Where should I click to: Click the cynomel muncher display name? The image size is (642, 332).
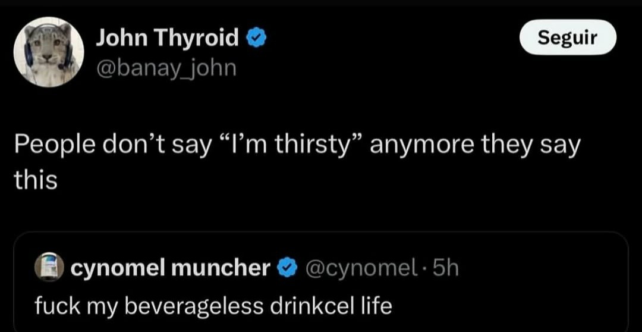pos(170,268)
